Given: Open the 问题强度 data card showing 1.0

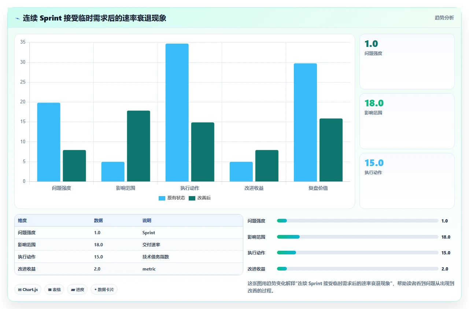Looking at the screenshot, I should coord(407,62).
